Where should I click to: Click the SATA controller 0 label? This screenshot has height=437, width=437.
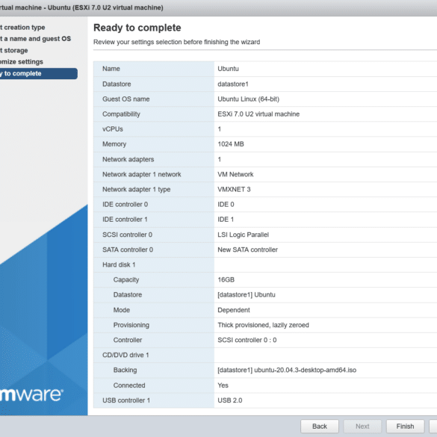pyautogui.click(x=128, y=250)
